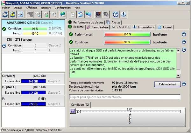Open the Informations tab
Screen dimensions: 191x133
coord(144,27)
